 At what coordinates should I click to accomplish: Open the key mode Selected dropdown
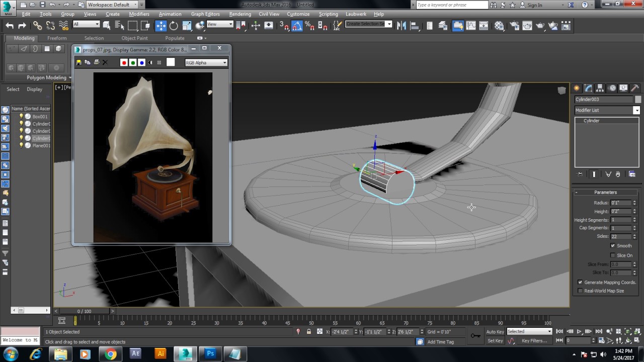(x=529, y=331)
